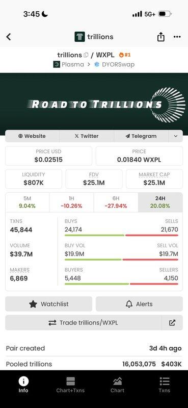Switch to the 6H timeframe
This screenshot has width=188, height=408.
pos(116,202)
